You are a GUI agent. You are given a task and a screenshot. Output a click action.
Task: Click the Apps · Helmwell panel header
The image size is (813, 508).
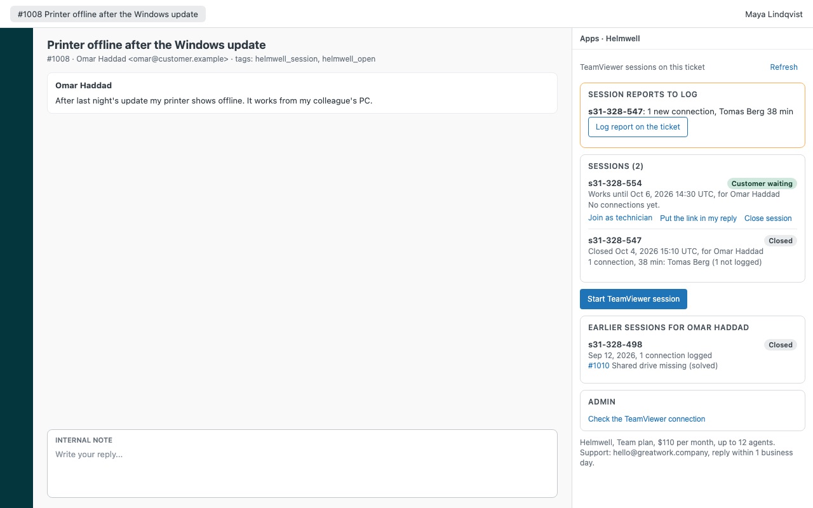click(610, 39)
